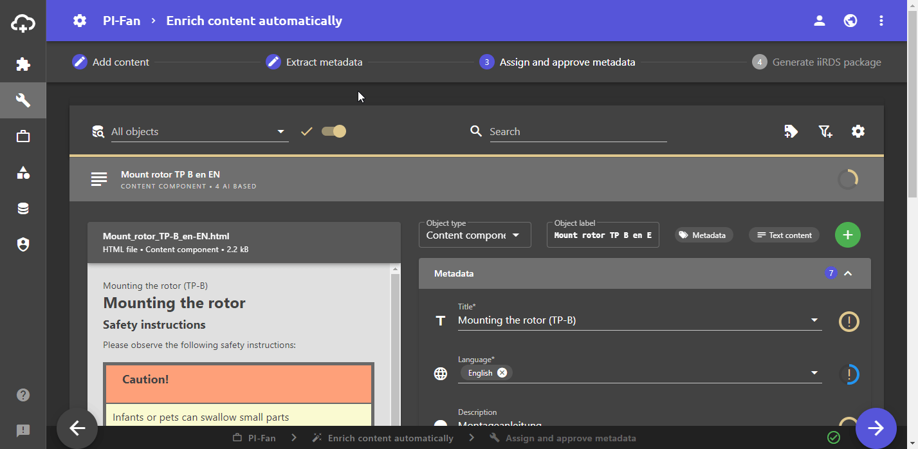
Task: Open the All objects dropdown
Action: (199, 131)
